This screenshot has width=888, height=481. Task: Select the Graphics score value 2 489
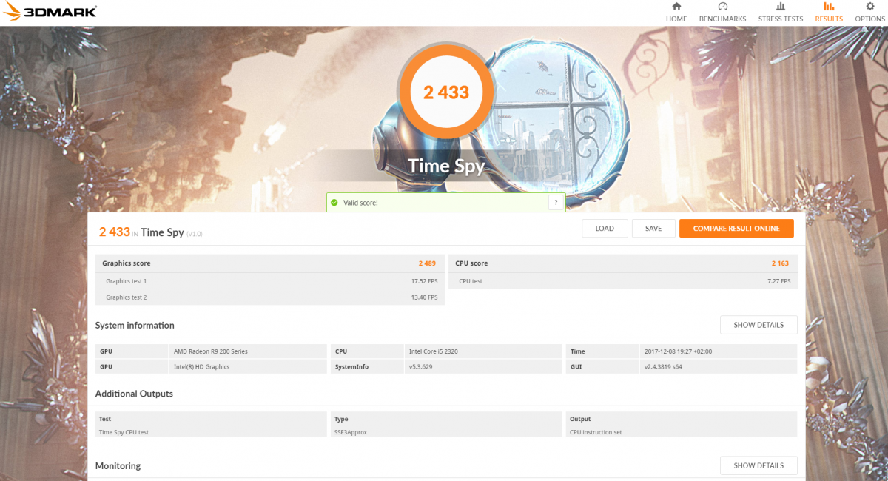(x=427, y=263)
